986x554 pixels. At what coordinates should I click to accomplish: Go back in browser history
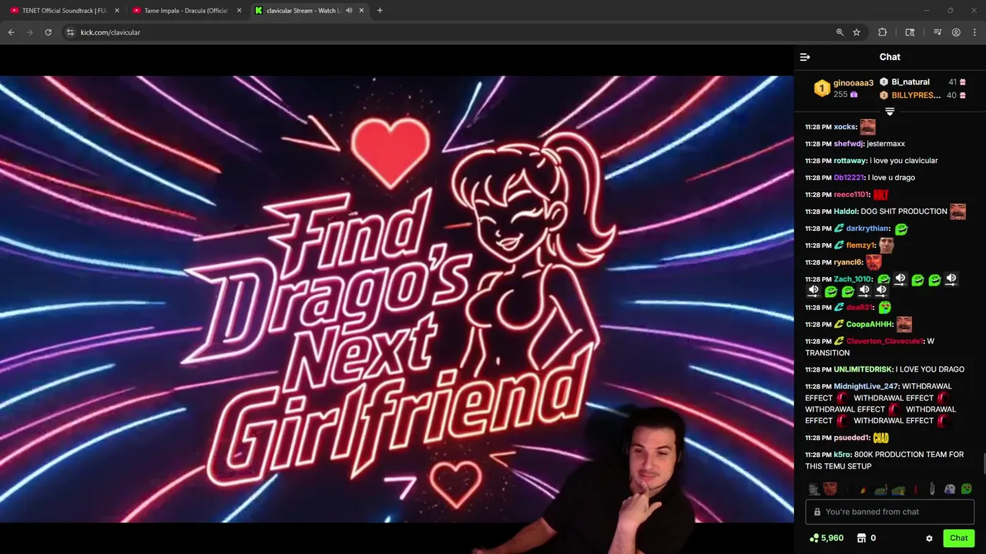pos(11,32)
